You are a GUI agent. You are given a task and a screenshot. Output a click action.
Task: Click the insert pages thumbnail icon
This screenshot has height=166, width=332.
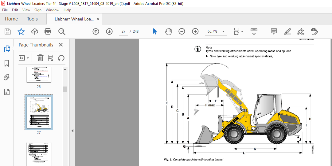[50, 58]
